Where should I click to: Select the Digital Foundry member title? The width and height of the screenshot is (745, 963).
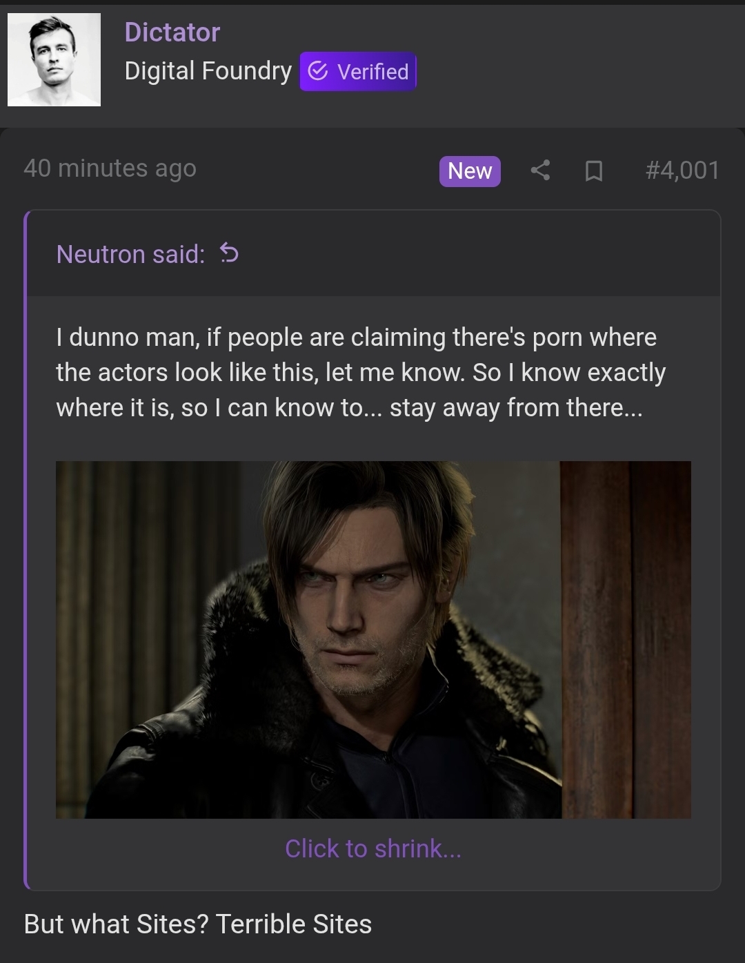tap(206, 70)
